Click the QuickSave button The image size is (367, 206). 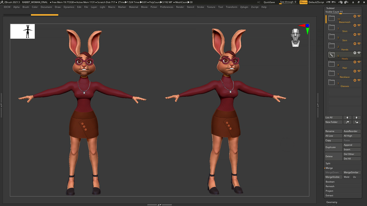coord(269,2)
